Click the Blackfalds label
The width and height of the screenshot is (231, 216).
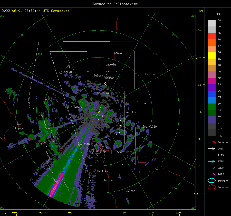(x=109, y=71)
